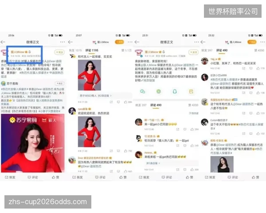Open black-outfit photo in 23:52 comment
This screenshot has width=266, height=213.
pos(222,164)
